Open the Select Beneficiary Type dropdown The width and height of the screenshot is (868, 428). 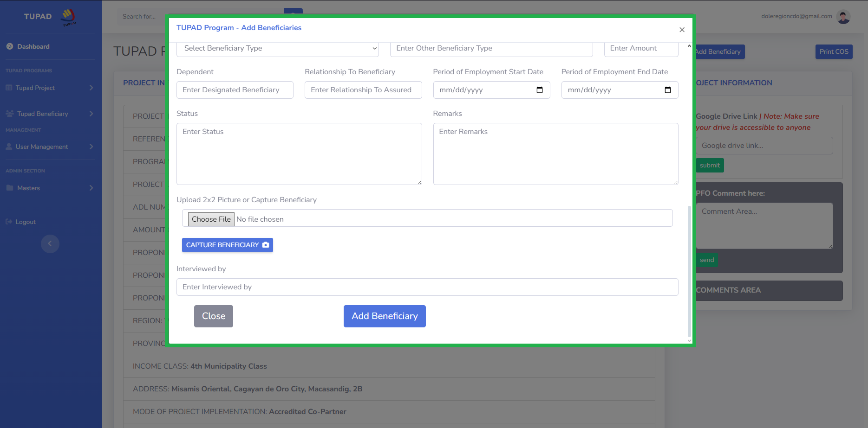point(278,48)
